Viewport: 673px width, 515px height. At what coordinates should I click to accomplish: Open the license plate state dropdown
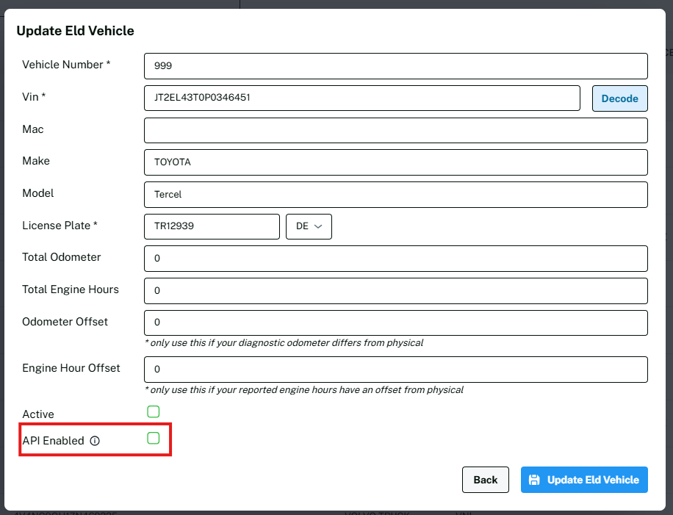pos(309,226)
